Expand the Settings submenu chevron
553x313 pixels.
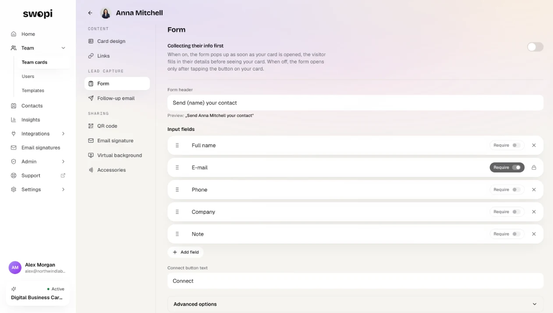[63, 190]
